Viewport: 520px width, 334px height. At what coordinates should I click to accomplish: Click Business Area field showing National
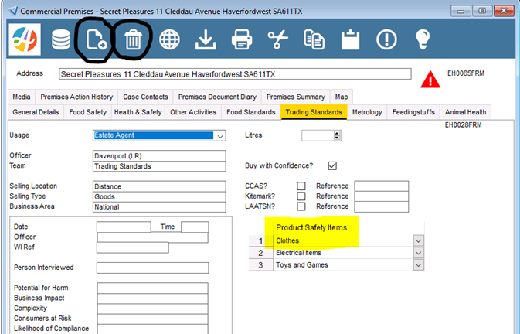tap(159, 207)
